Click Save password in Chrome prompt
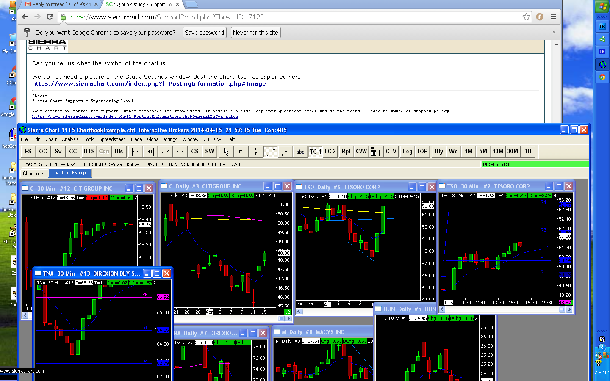This screenshot has width=610, height=381. tap(204, 33)
